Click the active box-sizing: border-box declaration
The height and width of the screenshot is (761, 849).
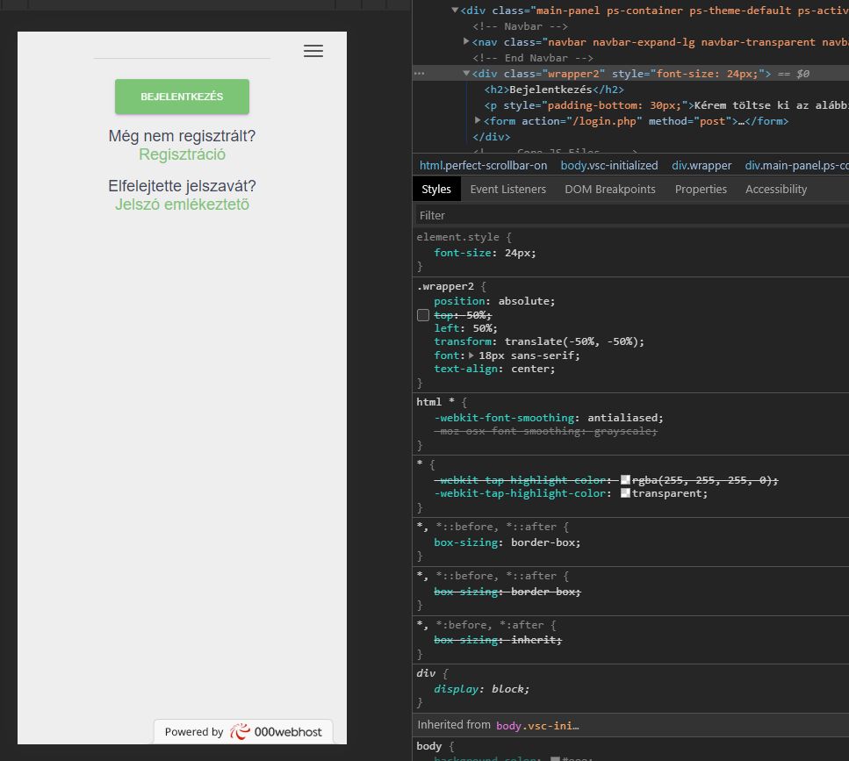pyautogui.click(x=507, y=542)
